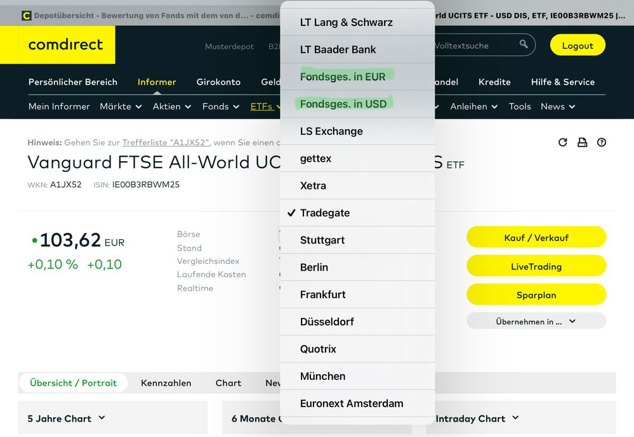This screenshot has height=437, width=634.
Task: Expand the Märkte submenu
Action: tap(121, 107)
